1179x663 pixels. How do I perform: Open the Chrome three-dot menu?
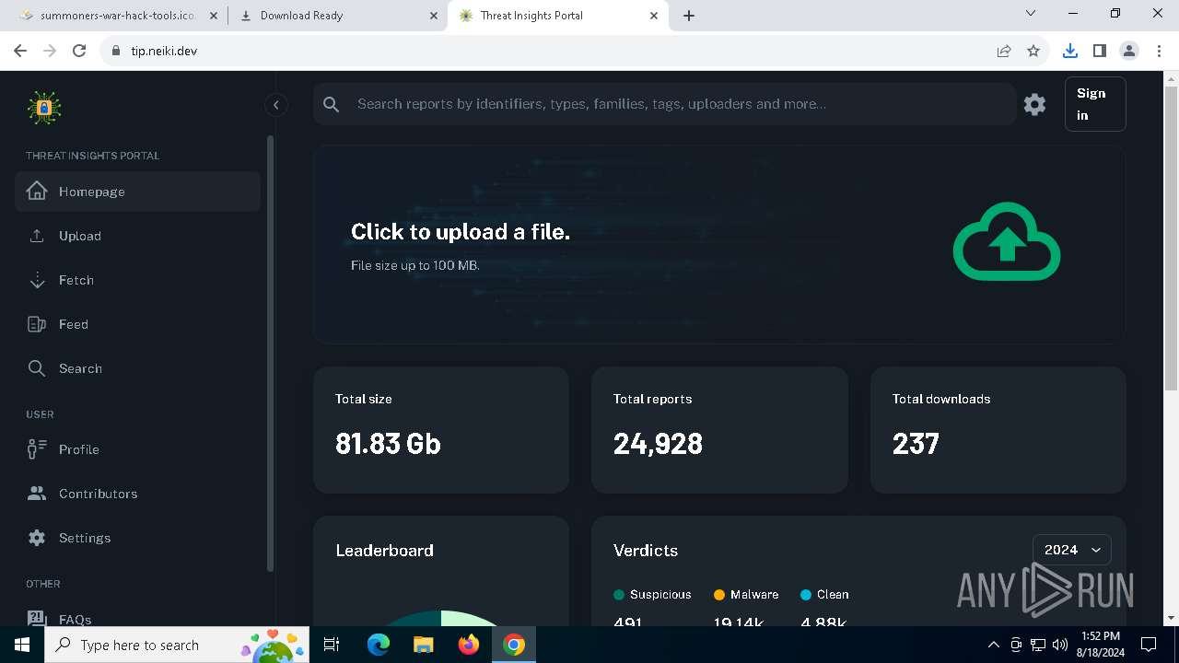(1159, 51)
